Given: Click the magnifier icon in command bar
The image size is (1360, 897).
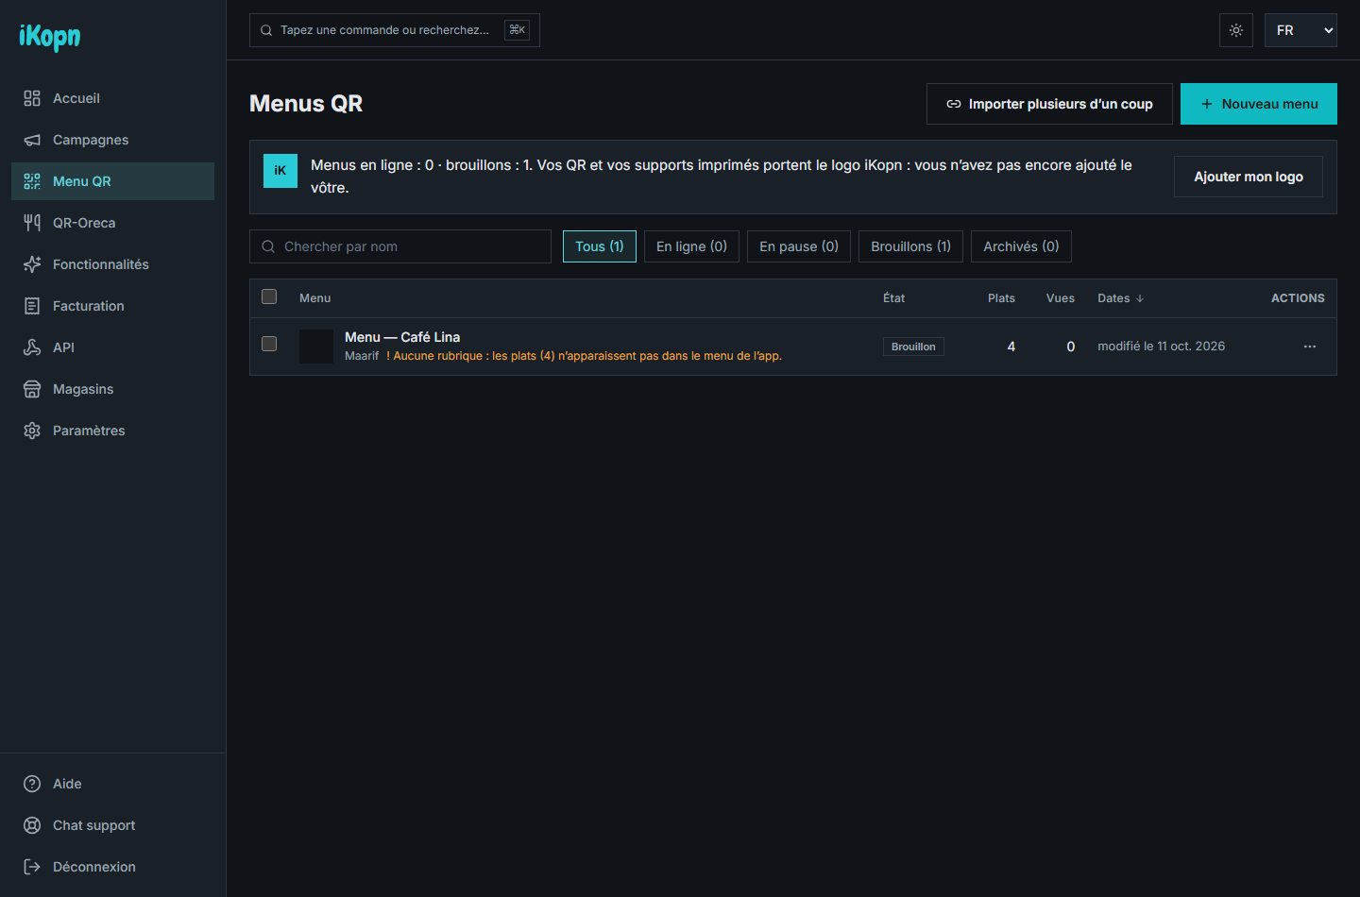Looking at the screenshot, I should 266,30.
